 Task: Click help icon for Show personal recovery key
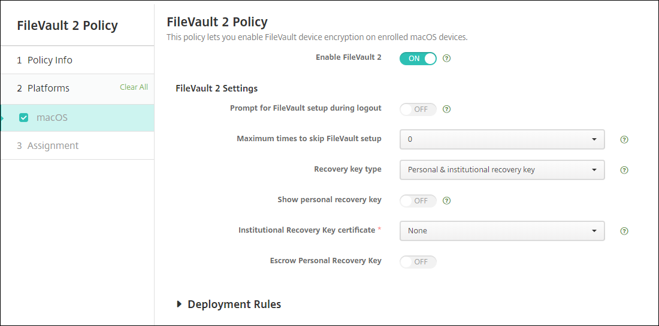pyautogui.click(x=446, y=200)
